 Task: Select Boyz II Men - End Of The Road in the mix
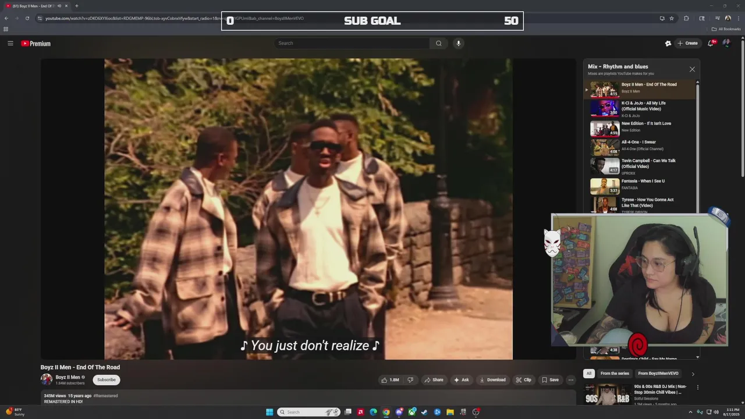click(x=640, y=89)
